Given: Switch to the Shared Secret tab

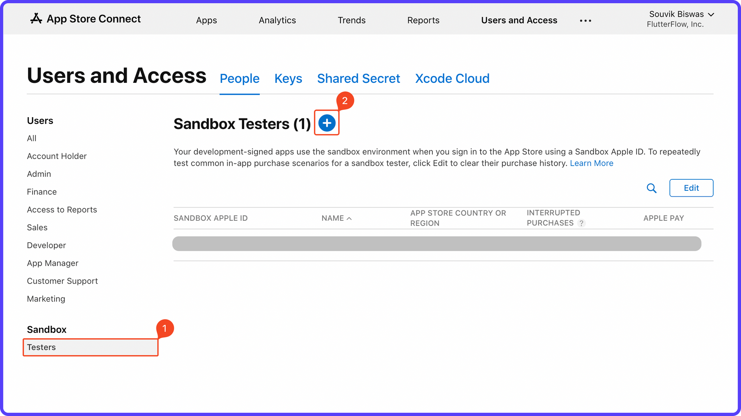Looking at the screenshot, I should point(358,78).
